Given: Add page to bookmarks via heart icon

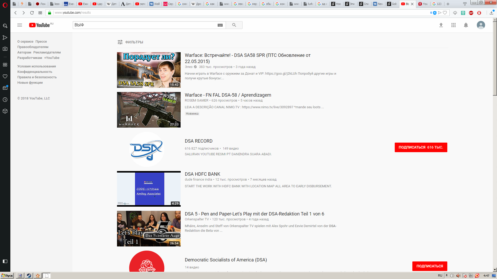Looking at the screenshot, I should [x=445, y=13].
